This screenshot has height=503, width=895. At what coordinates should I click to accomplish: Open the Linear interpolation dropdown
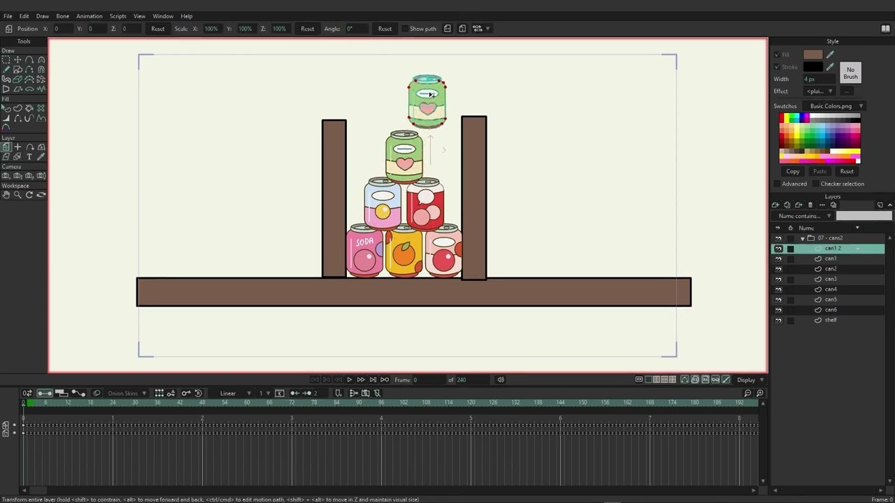click(236, 393)
